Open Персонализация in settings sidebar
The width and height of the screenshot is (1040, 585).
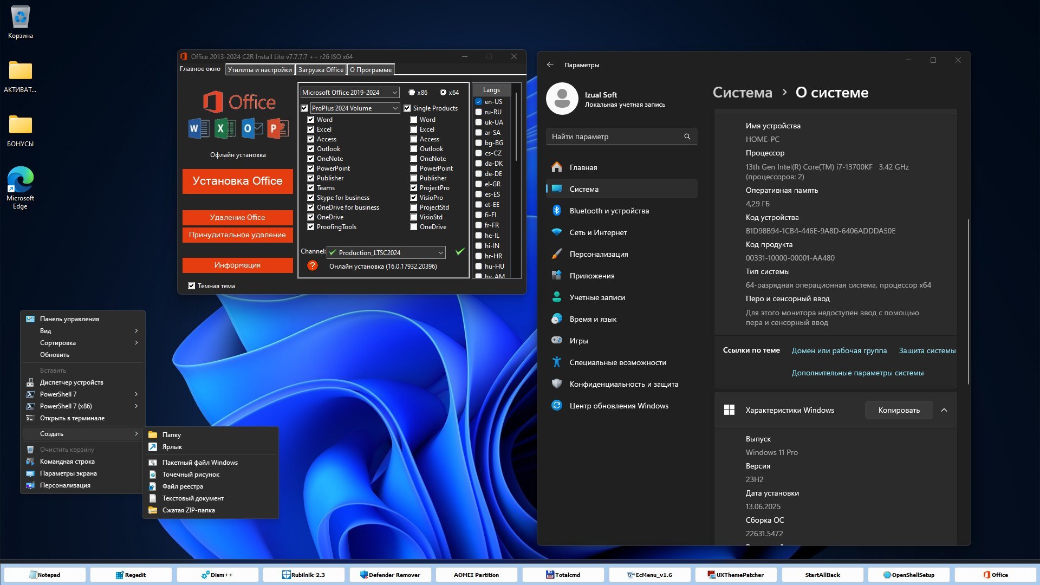[621, 254]
